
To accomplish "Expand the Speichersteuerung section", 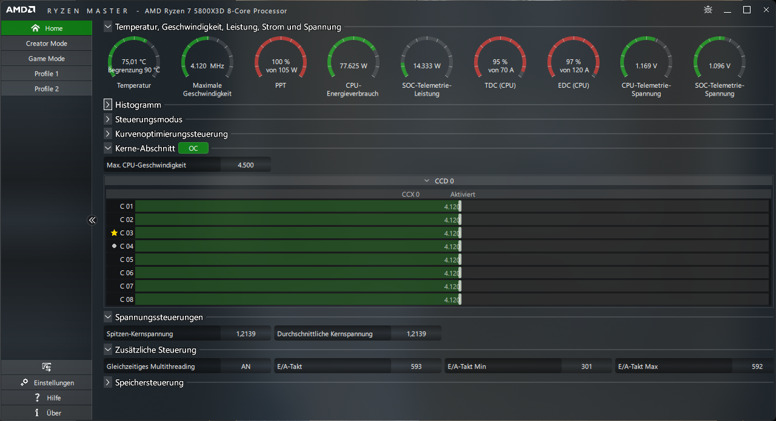I will coord(108,382).
